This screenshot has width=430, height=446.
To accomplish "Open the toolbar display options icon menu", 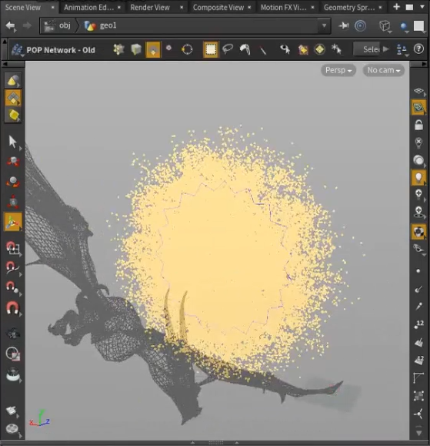I will coord(402,50).
